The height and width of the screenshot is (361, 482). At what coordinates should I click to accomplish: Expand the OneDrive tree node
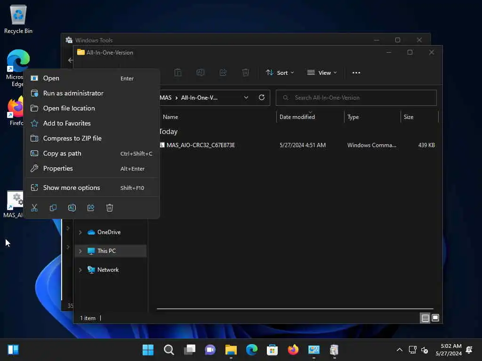tap(80, 233)
